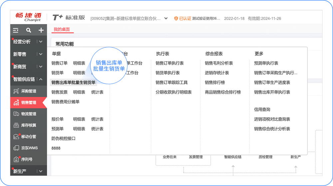Open 预测单 document

point(57,129)
